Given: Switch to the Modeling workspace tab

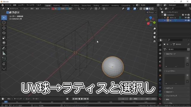Looking at the screenshot, I should (x=56, y=5).
